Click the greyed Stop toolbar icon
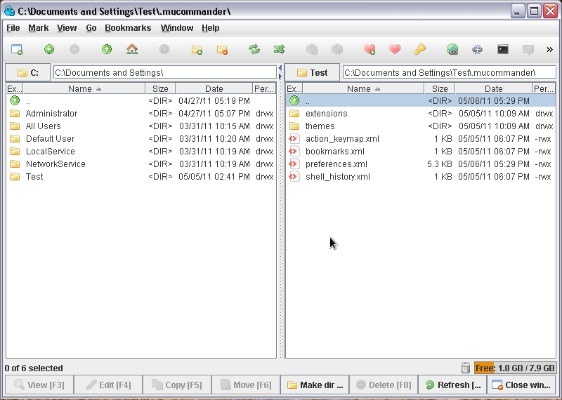This screenshot has width=562, height=400. [x=164, y=49]
